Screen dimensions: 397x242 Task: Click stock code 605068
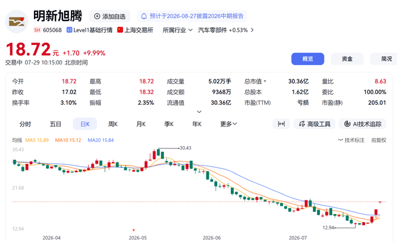(x=52, y=30)
